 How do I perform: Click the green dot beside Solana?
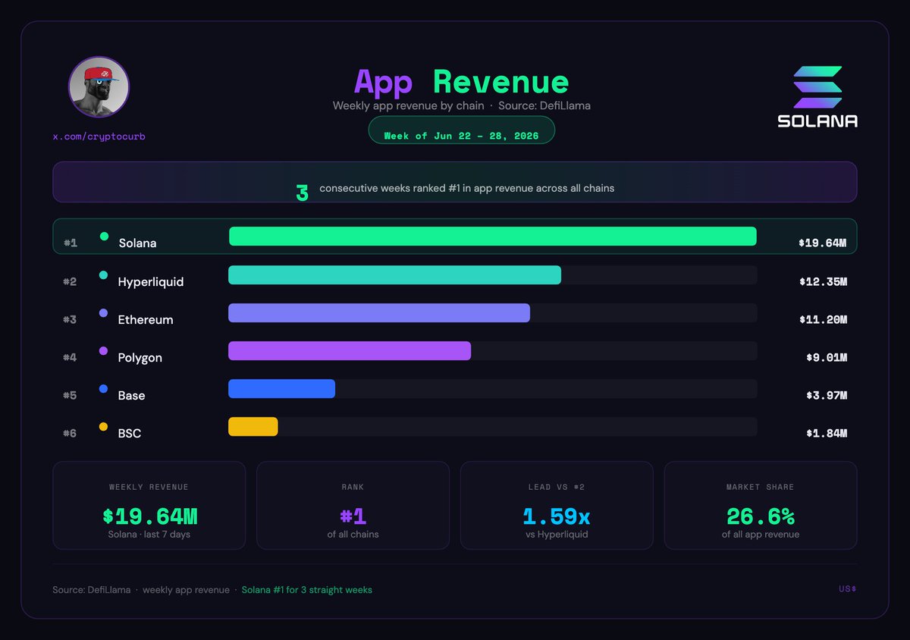coord(104,237)
